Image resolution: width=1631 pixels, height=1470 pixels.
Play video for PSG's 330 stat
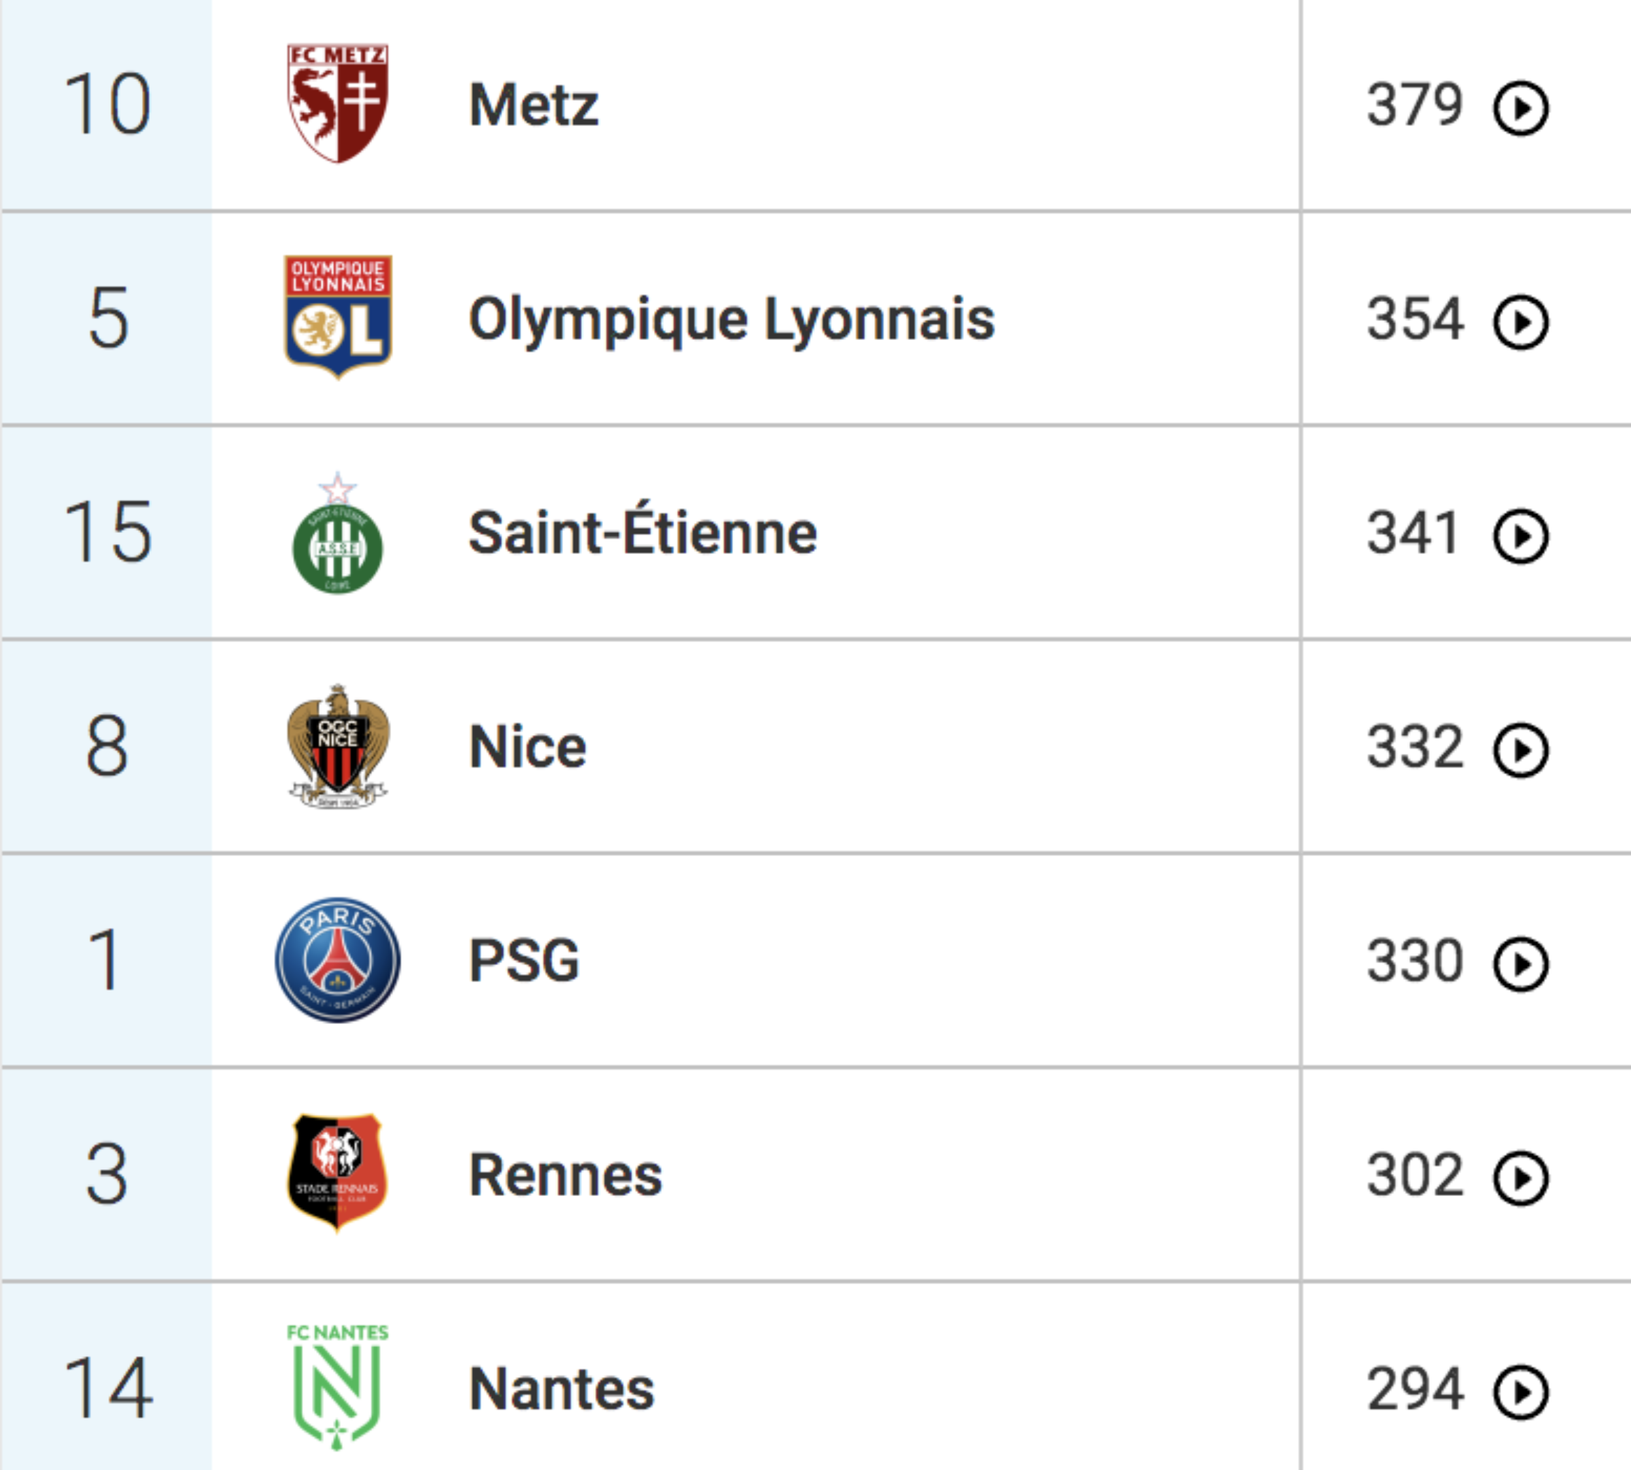pos(1520,964)
